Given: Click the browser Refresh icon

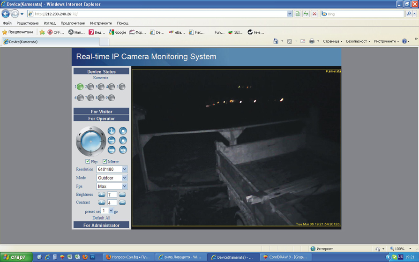Looking at the screenshot, I should click(306, 14).
